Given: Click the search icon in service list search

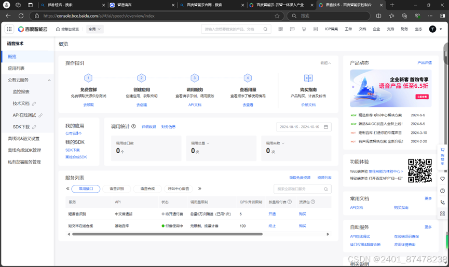Looking at the screenshot, I should coord(326,189).
